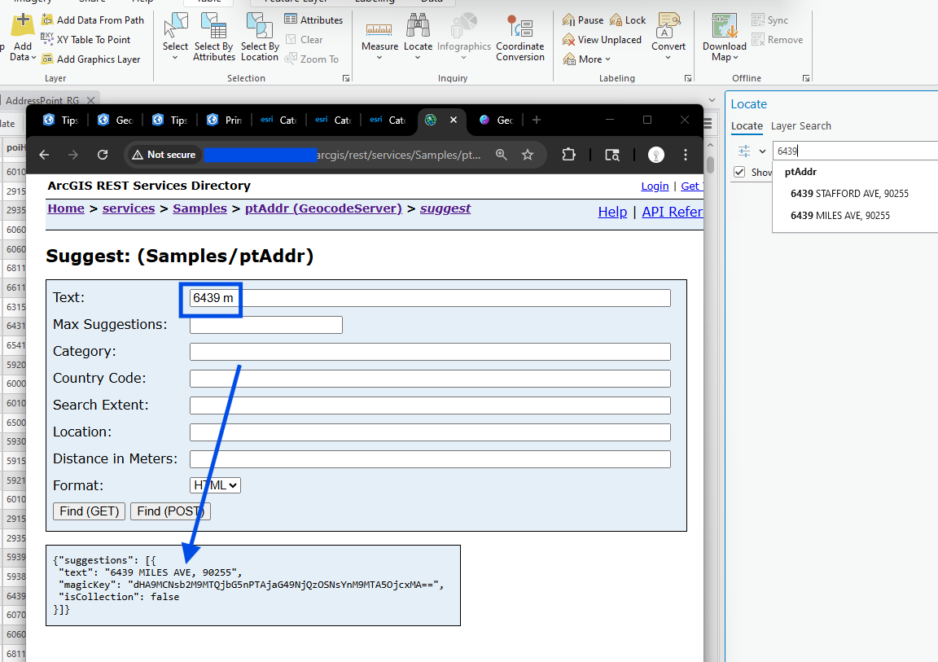Screen dimensions: 938x662
Task: Expand Offline group dialog launcher
Action: coord(806,78)
